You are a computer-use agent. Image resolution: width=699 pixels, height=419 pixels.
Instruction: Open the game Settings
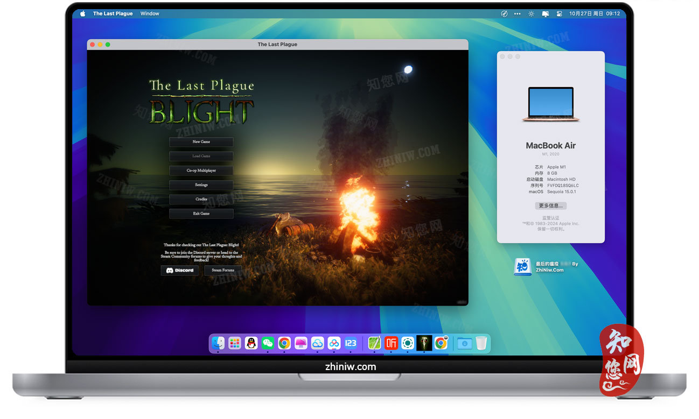coord(201,185)
